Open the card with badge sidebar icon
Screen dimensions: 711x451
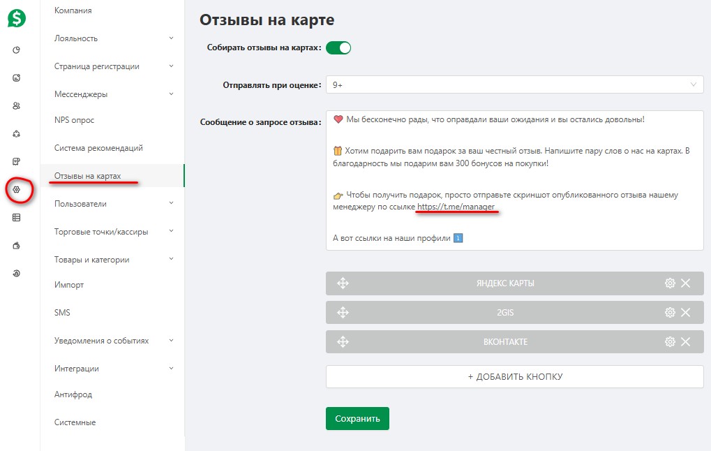click(x=16, y=78)
